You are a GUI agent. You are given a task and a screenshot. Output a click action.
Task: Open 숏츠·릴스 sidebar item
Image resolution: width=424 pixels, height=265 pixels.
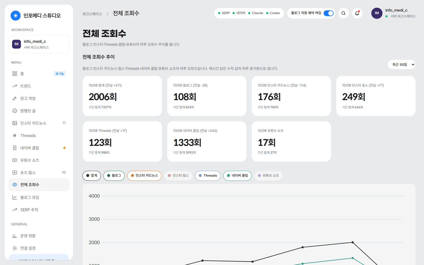tap(39, 173)
